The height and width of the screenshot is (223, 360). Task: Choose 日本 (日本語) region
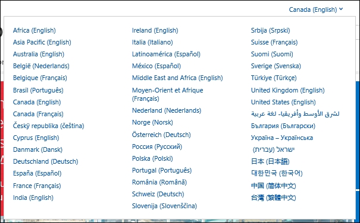tap(270, 162)
